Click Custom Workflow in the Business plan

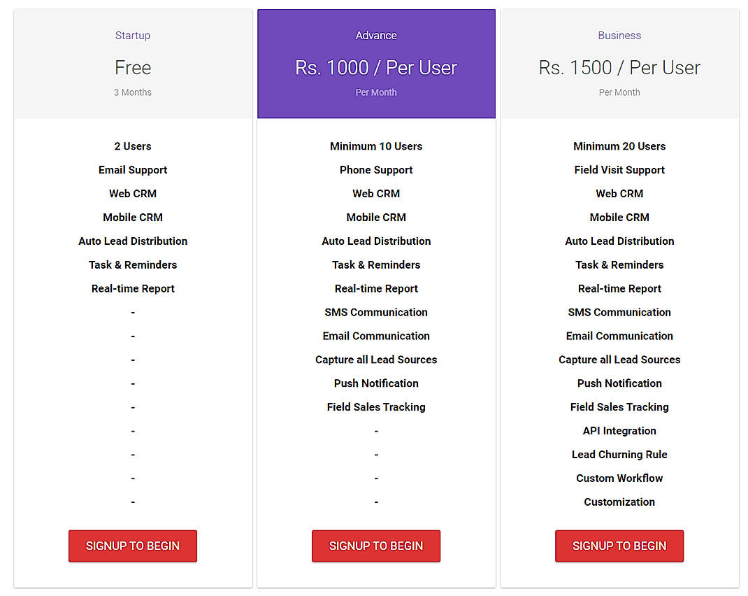[x=619, y=478]
